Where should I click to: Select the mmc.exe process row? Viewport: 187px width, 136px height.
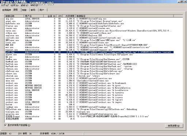(x=89, y=47)
